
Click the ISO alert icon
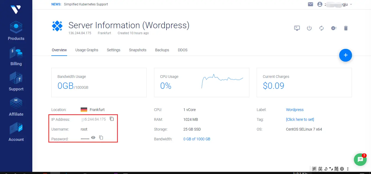[x=334, y=28]
